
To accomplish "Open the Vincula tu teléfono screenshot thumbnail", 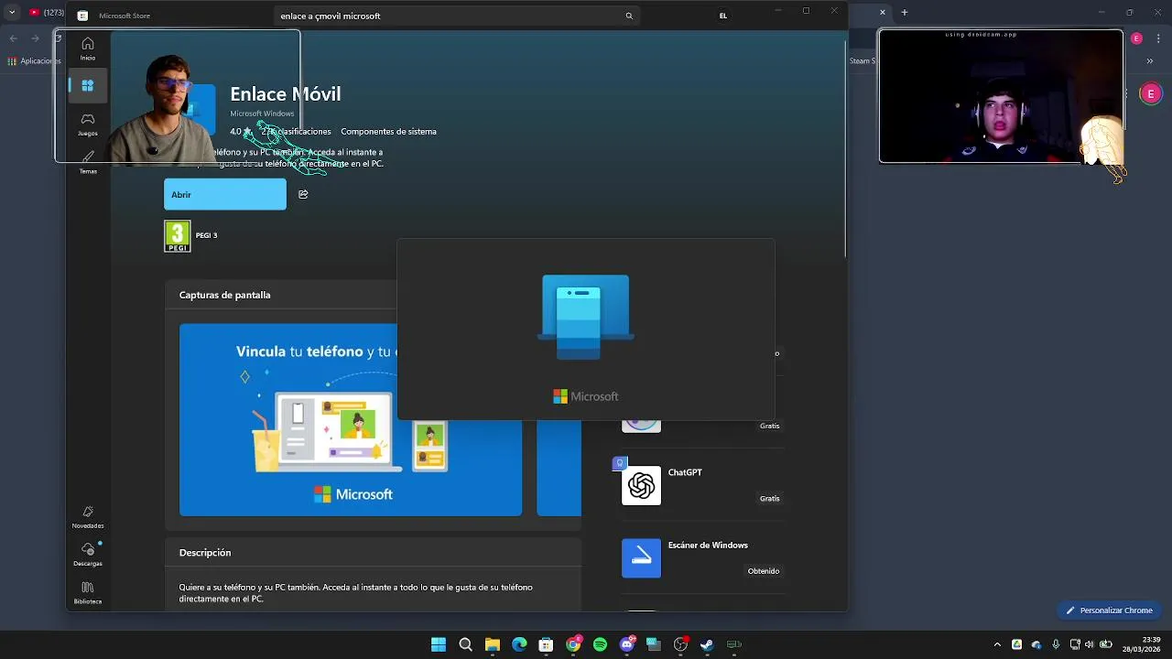I will click(x=351, y=420).
